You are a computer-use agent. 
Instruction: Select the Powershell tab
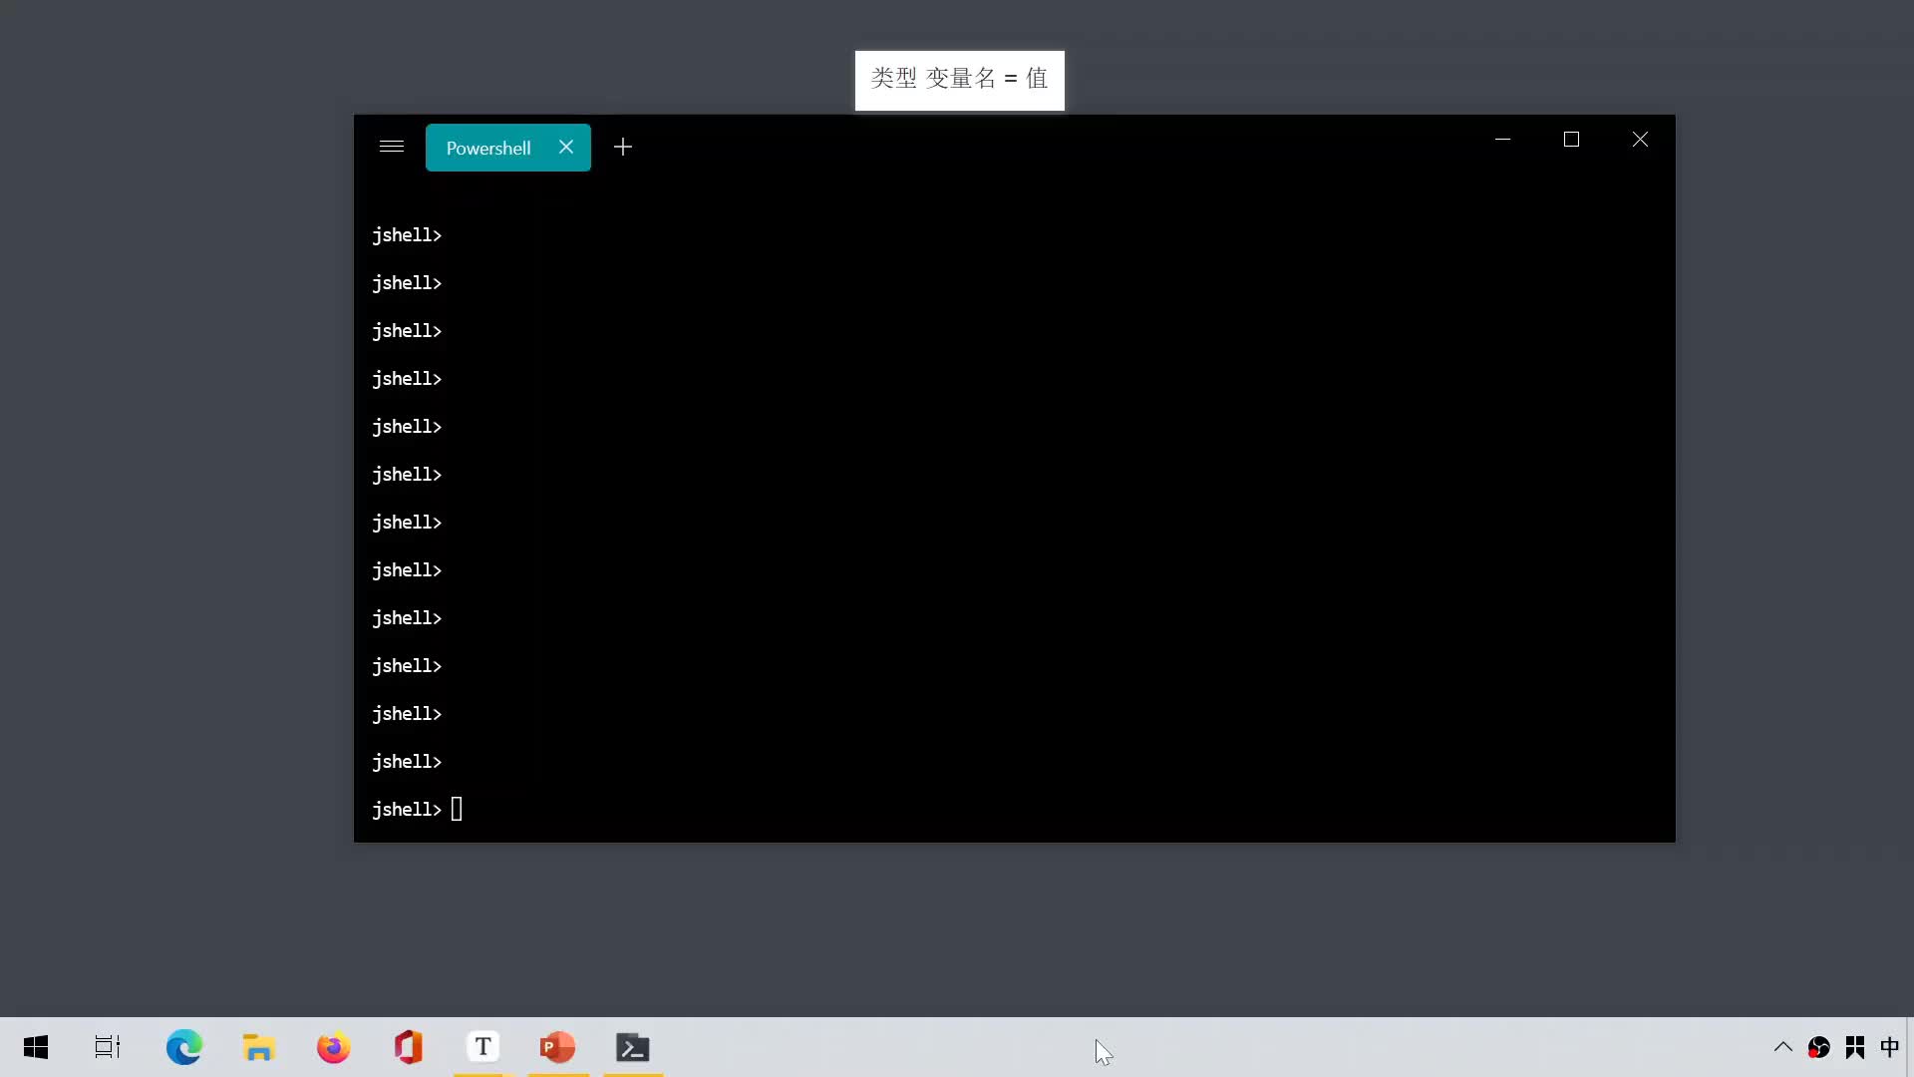click(x=488, y=148)
